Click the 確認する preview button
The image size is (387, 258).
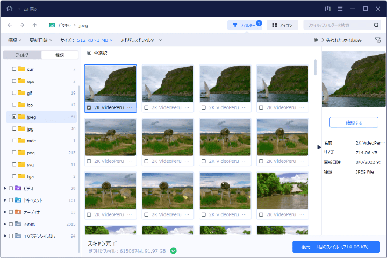point(354,123)
